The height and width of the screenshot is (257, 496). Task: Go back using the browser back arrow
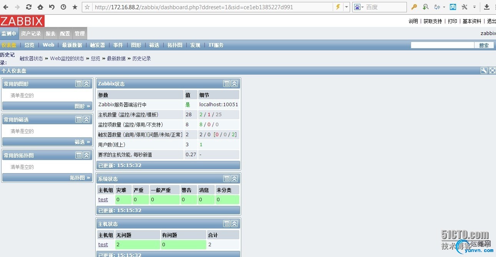coord(6,7)
